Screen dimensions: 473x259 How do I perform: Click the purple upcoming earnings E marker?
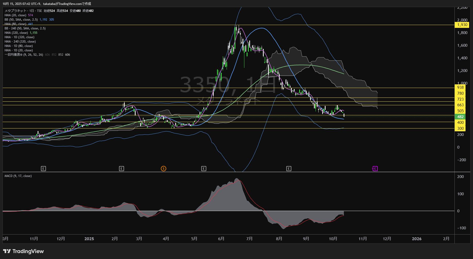click(x=375, y=169)
